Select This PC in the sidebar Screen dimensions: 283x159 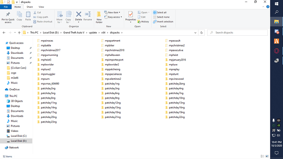pos(13,96)
